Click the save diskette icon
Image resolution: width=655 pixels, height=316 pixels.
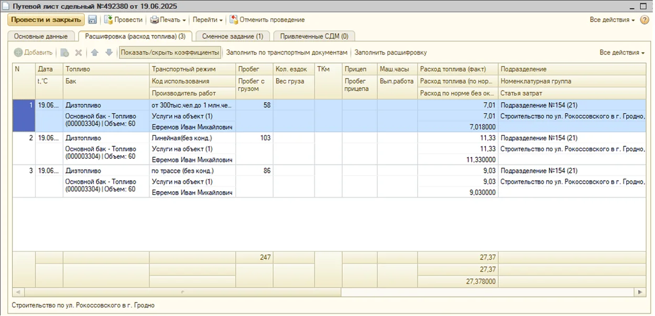coord(93,20)
